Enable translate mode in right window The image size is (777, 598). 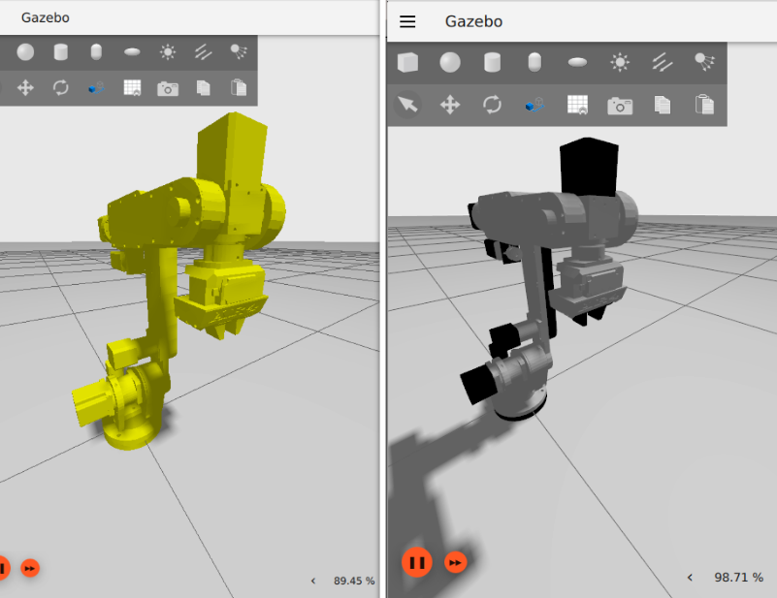click(x=450, y=105)
